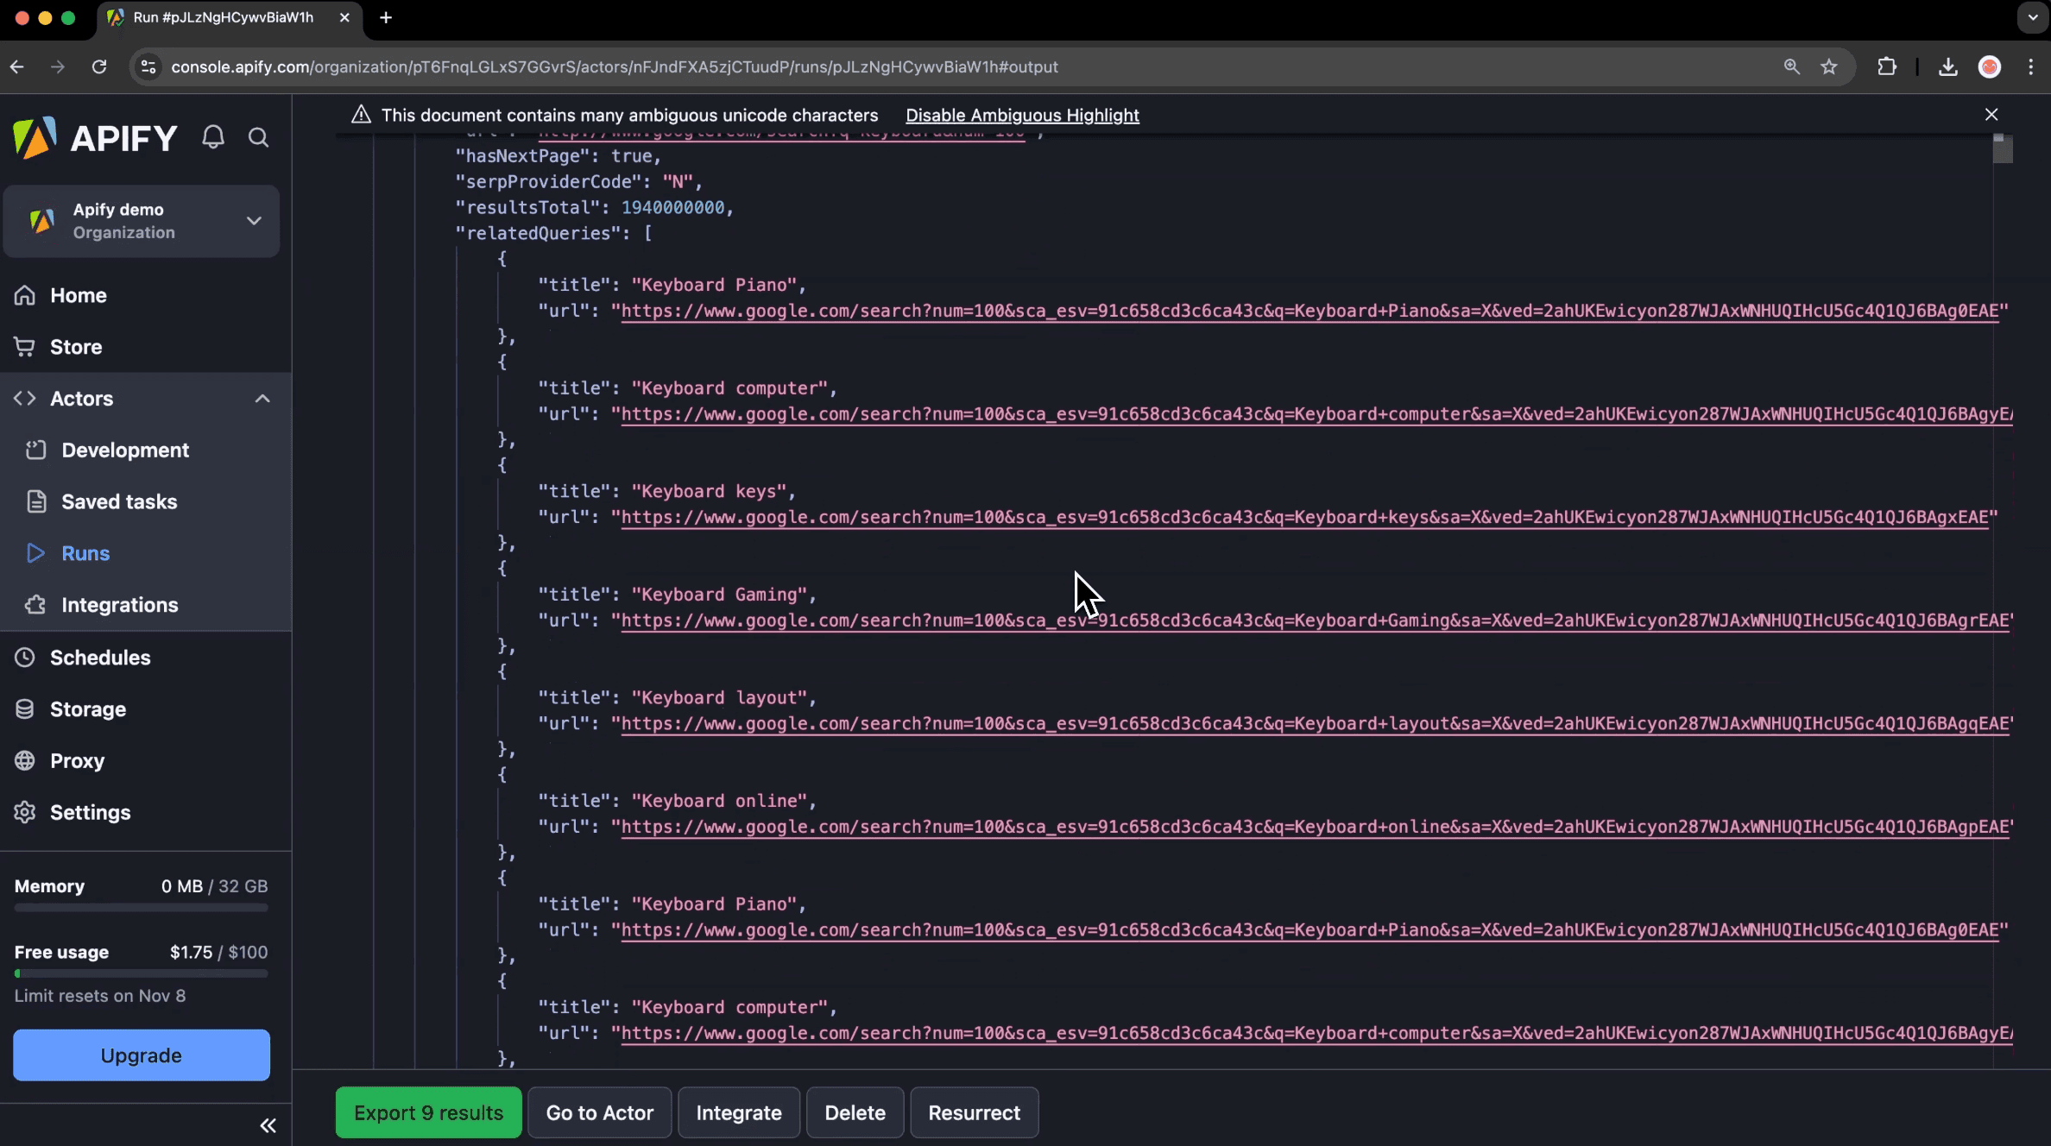Open the browser downloads icon
This screenshot has width=2051, height=1146.
[x=1948, y=66]
